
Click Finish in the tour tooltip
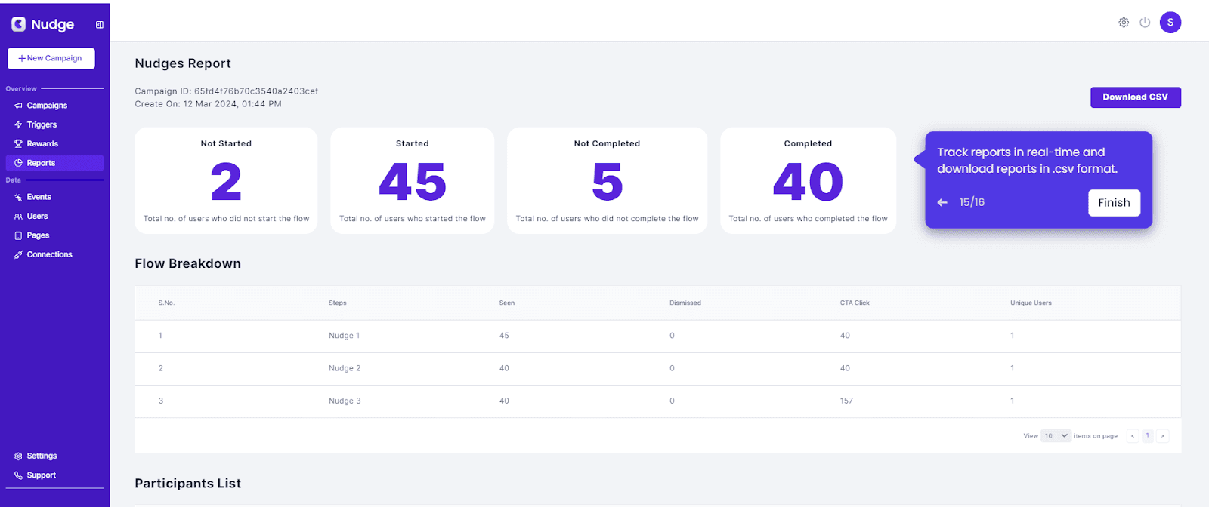point(1114,202)
